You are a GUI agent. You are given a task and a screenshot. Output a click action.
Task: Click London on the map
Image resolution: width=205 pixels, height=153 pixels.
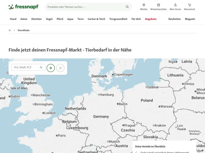pos(49,113)
